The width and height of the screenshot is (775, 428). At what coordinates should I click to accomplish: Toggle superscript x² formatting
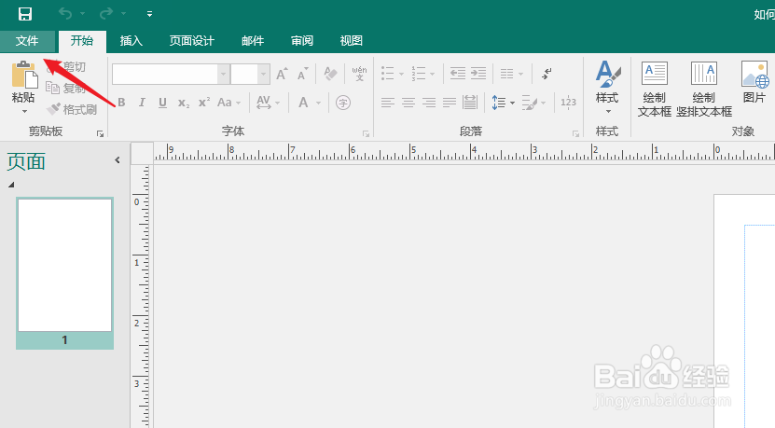203,103
